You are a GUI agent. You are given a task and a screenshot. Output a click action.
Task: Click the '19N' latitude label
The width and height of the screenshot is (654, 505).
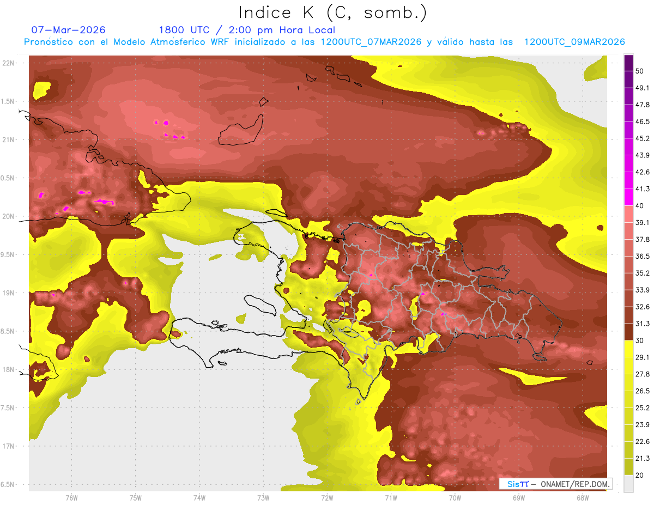click(9, 293)
